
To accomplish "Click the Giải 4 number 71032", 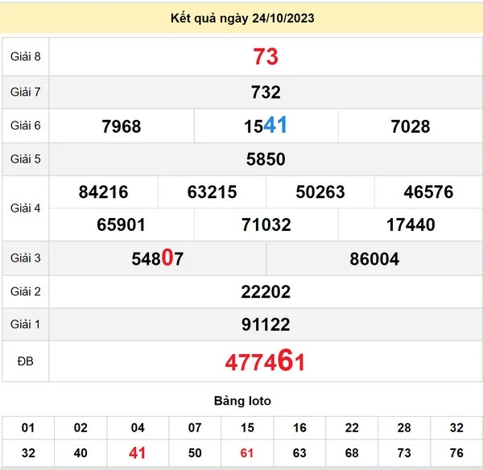I will coord(266,225).
